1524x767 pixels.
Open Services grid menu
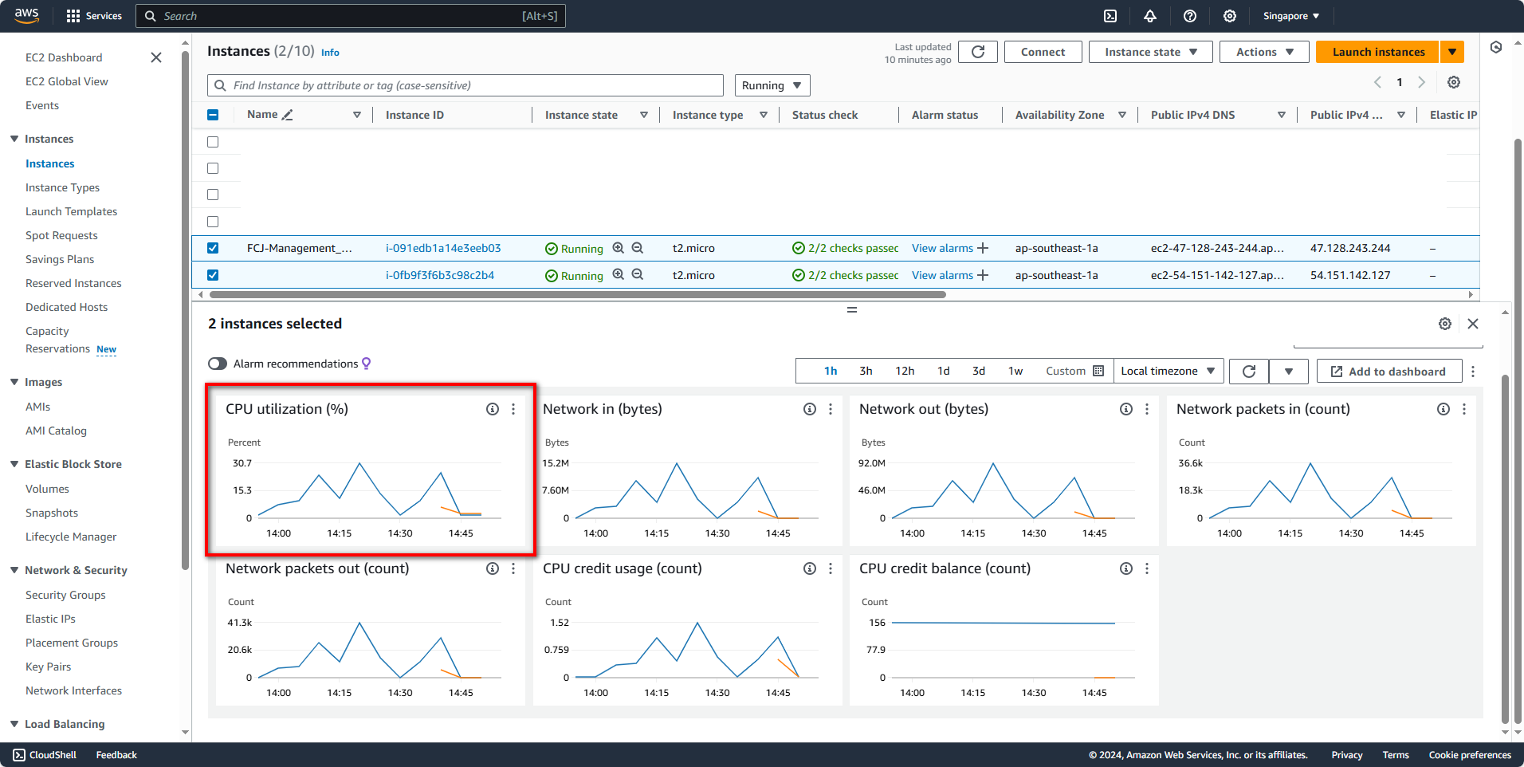click(94, 16)
